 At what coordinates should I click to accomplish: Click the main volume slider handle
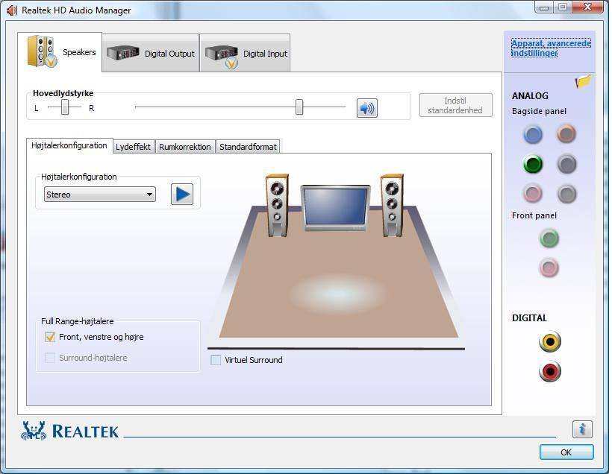pos(299,107)
